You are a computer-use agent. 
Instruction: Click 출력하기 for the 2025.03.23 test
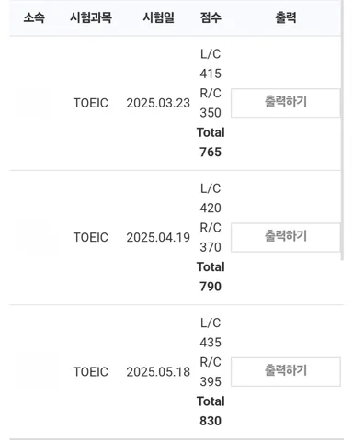286,103
